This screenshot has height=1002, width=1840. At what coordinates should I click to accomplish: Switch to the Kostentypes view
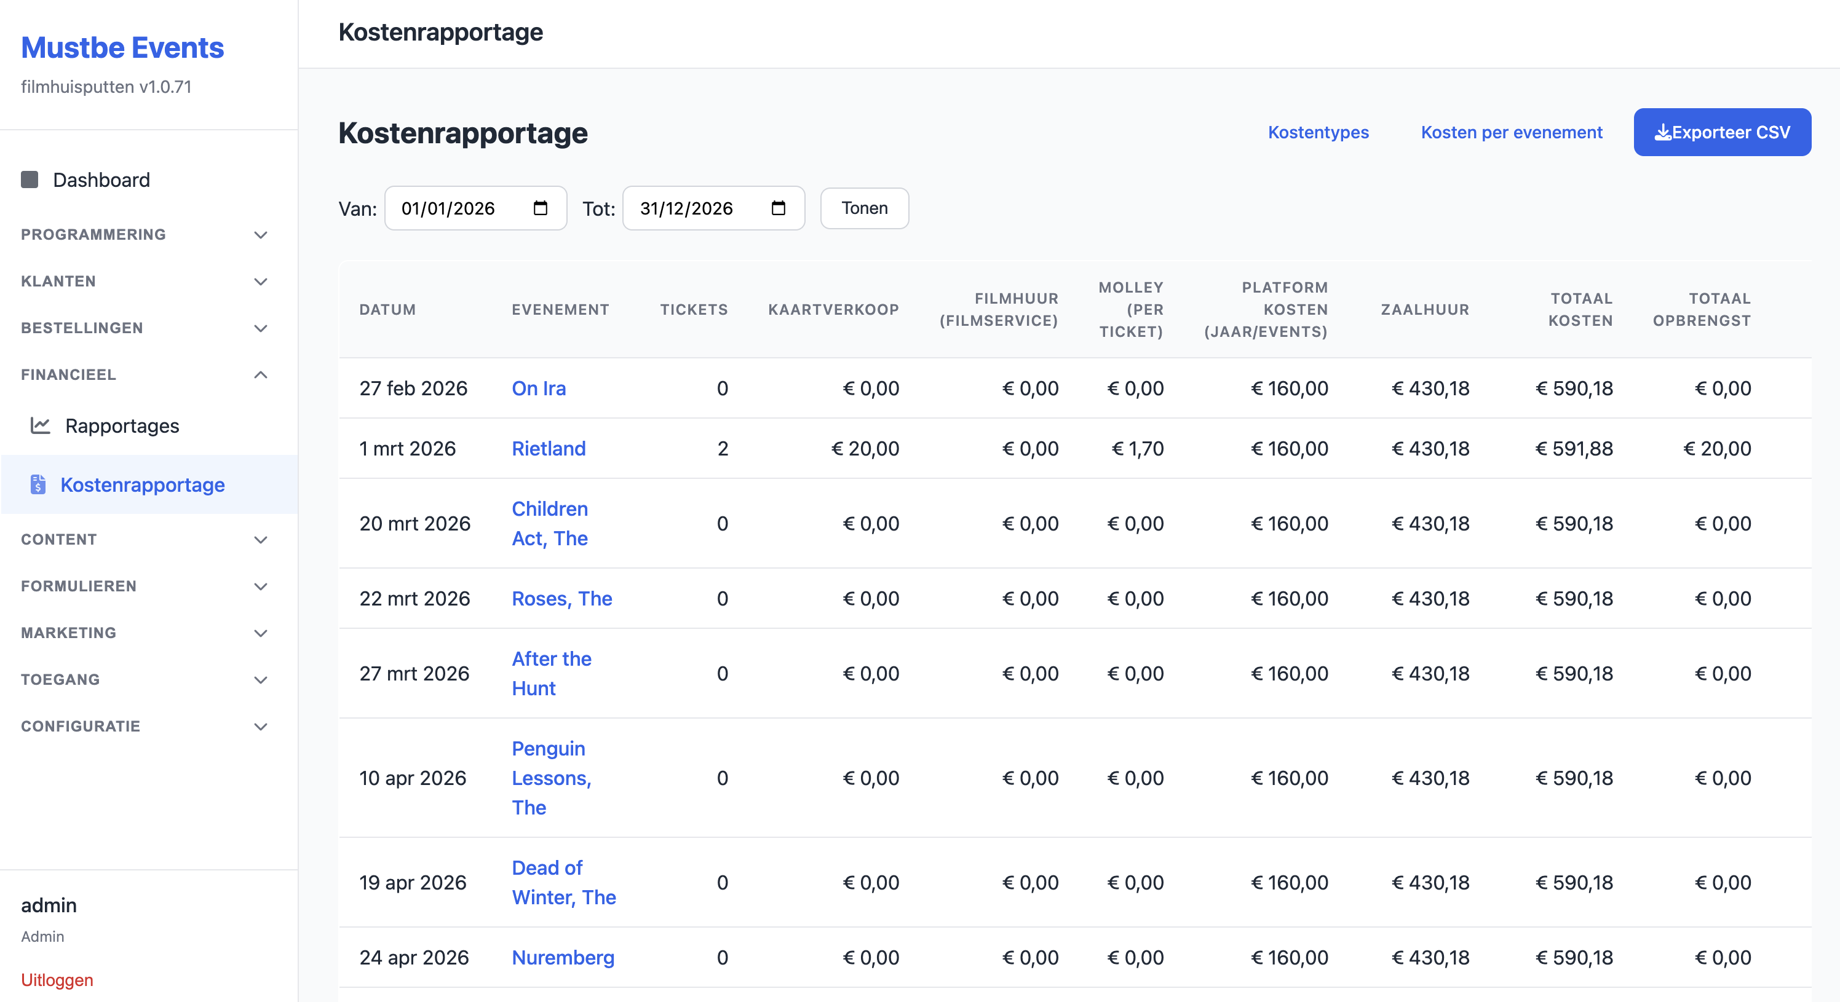pyautogui.click(x=1318, y=132)
